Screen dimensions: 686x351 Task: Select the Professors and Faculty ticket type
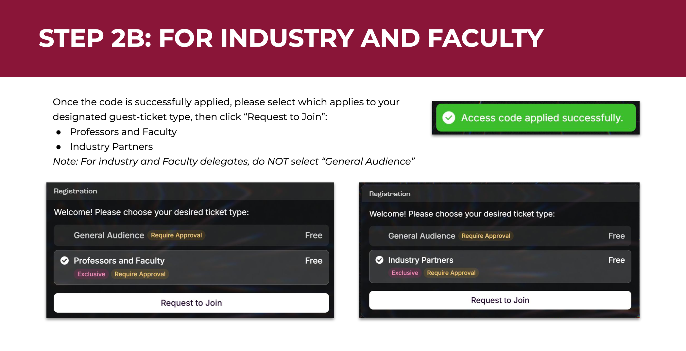(x=191, y=267)
